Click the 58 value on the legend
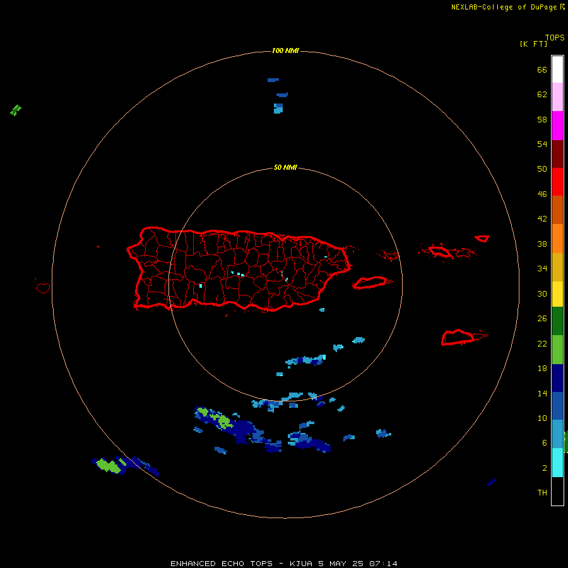568x568 pixels. click(542, 119)
